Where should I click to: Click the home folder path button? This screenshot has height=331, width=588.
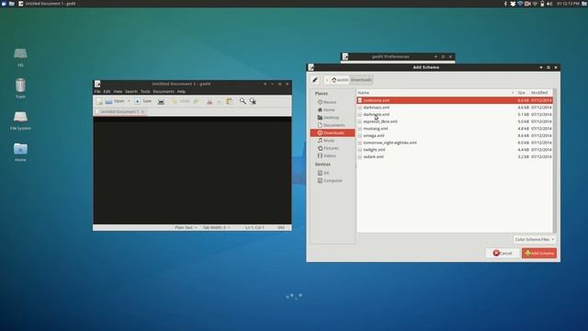(340, 80)
